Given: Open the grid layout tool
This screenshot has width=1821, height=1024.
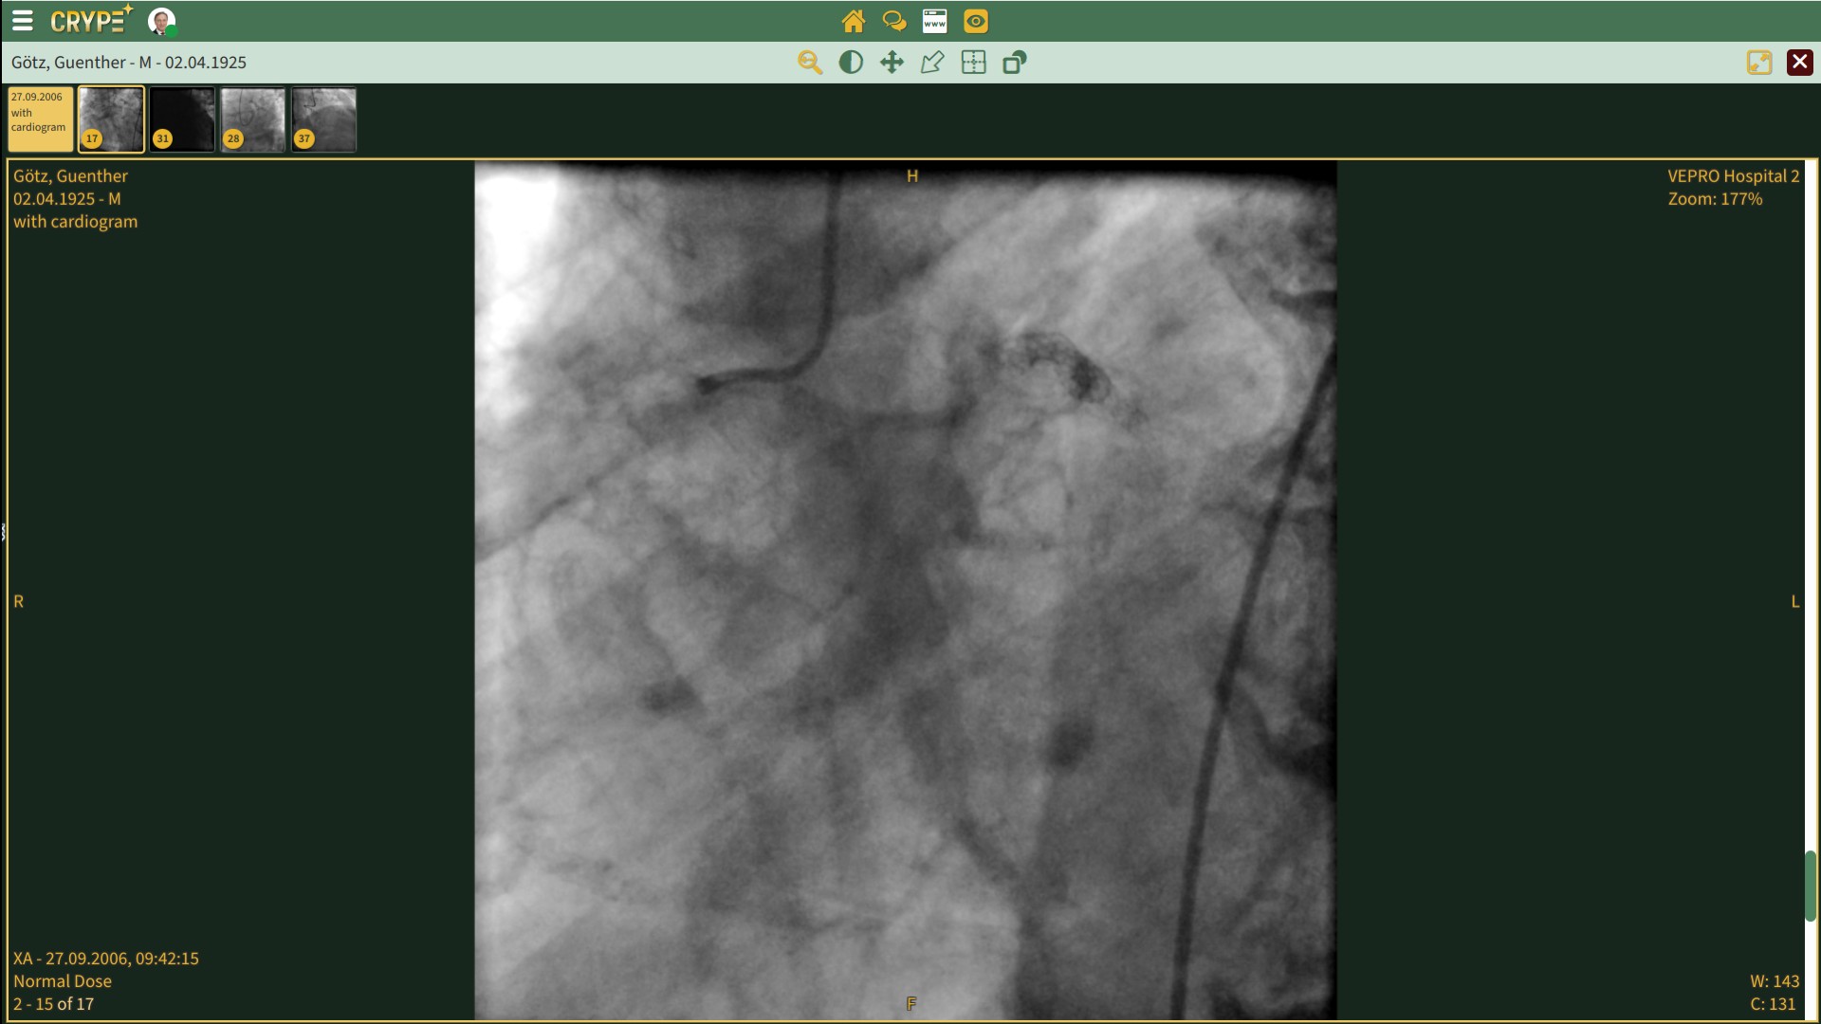Looking at the screenshot, I should point(973,63).
